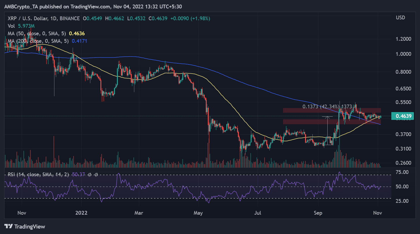420x234 pixels.
Task: Click the 0.3700 price axis label
Action: [403, 134]
